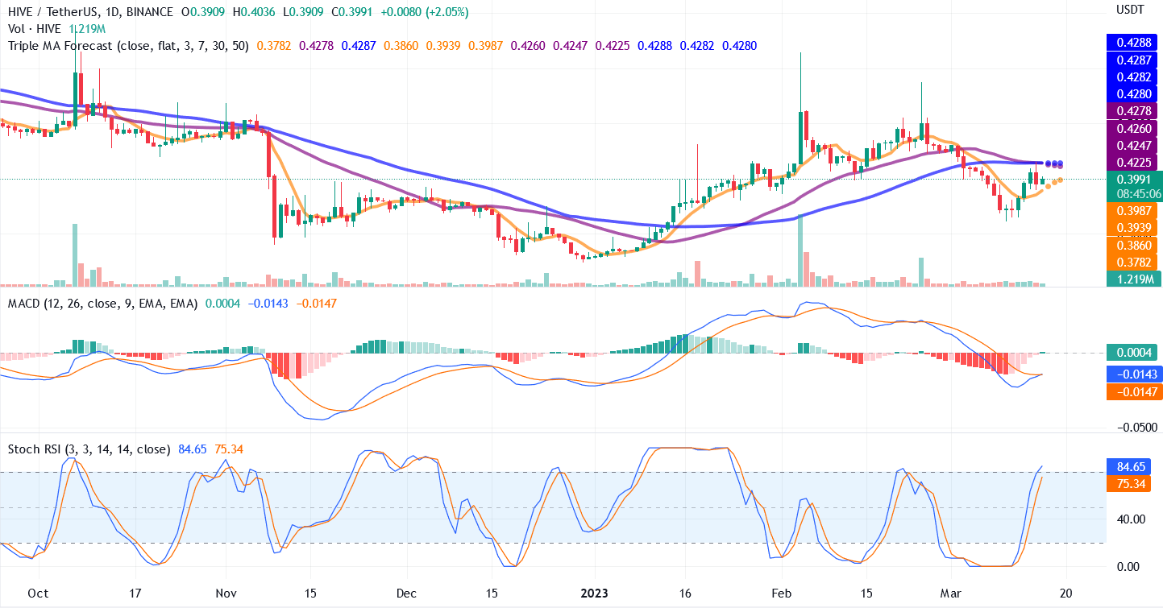This screenshot has height=608, width=1163.
Task: Select the MACD (12, 26, close, 9, EMA, EMA) legend
Action: pos(103,303)
